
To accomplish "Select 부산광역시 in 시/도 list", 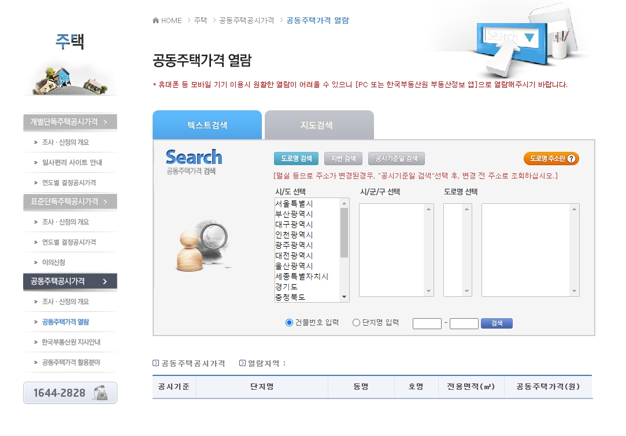I will click(306, 214).
